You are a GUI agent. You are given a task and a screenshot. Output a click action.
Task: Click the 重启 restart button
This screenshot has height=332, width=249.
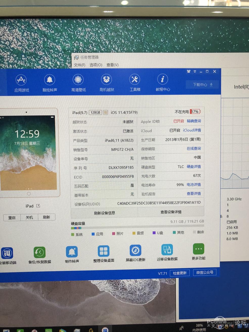coord(12,218)
